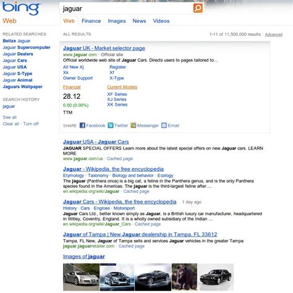The width and height of the screenshot is (293, 293).
Task: Open the All New Xj sublink
Action: (x=74, y=67)
